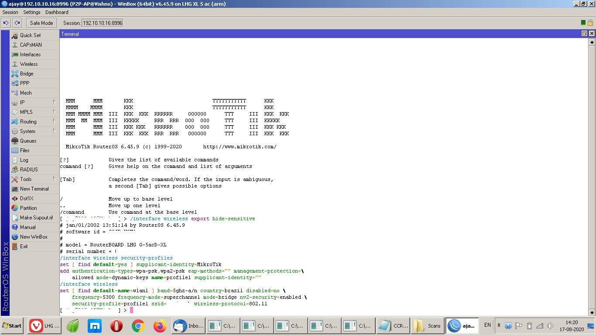
Task: Click the Redo arrow in toolbar
Action: coord(17,23)
